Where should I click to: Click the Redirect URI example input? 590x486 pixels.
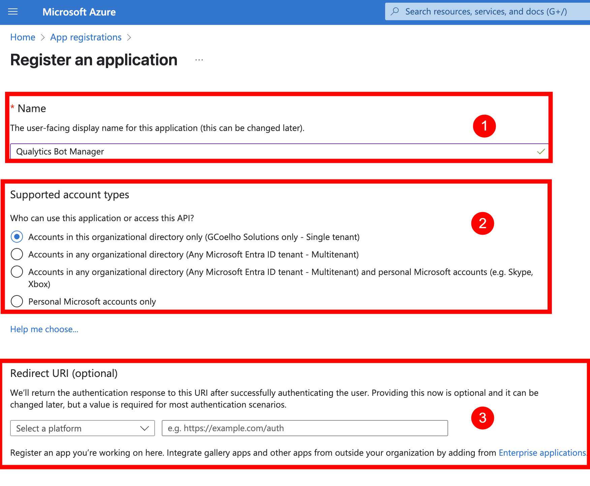coord(304,428)
